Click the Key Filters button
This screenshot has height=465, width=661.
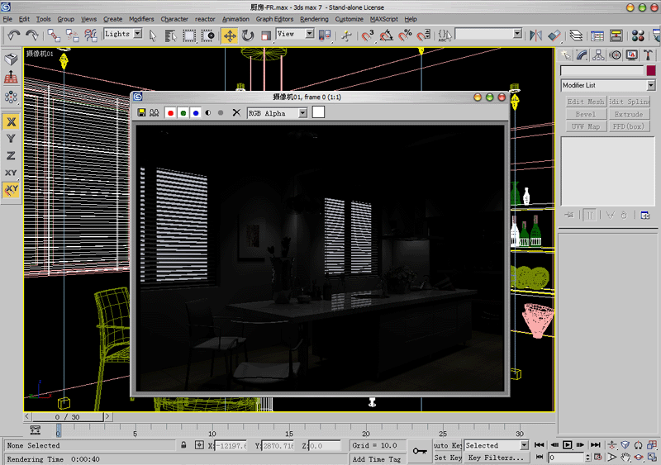point(496,457)
